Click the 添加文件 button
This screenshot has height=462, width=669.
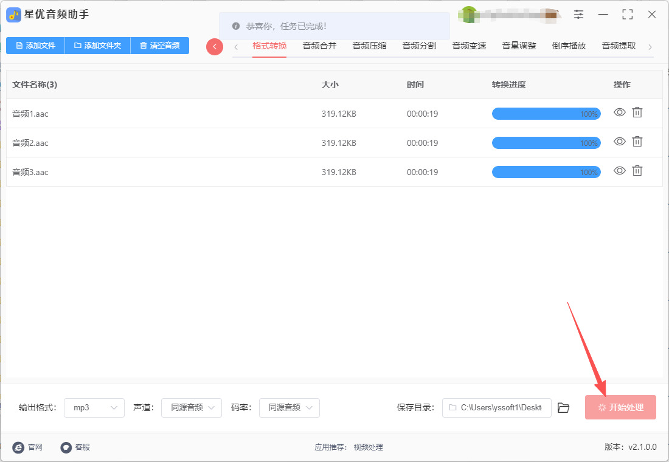(x=35, y=46)
